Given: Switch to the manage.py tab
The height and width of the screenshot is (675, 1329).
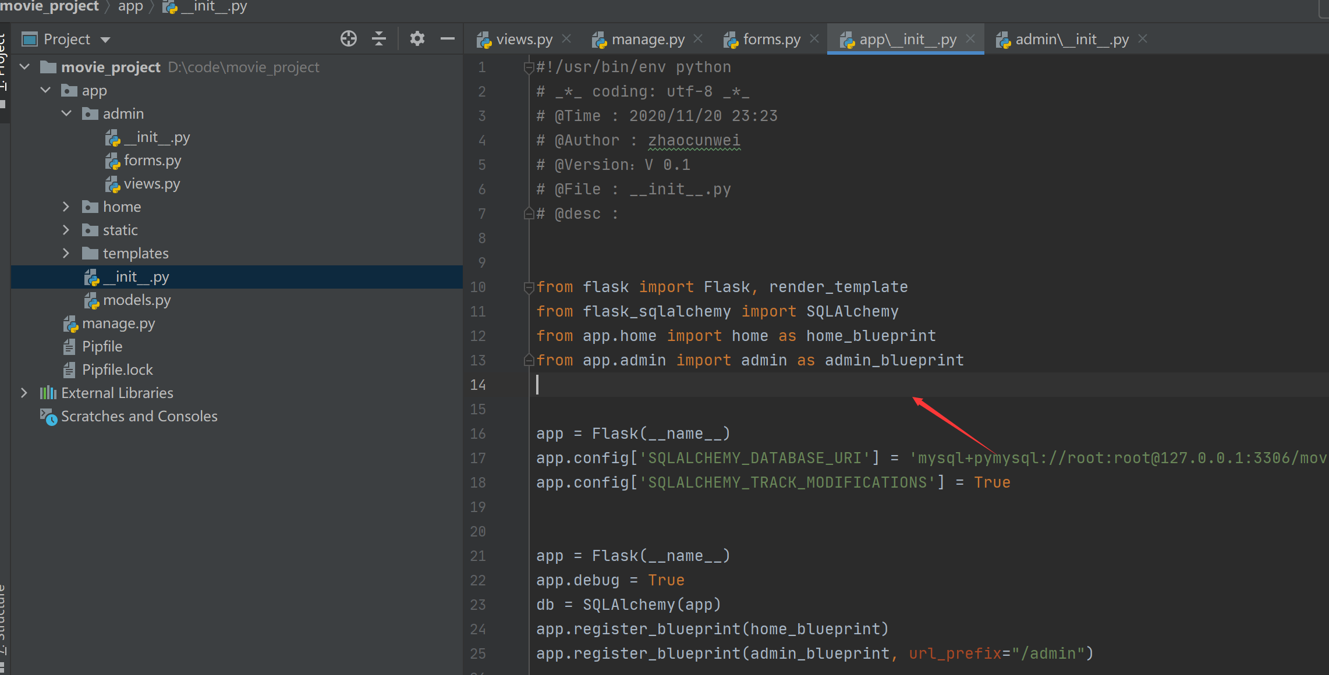Looking at the screenshot, I should pyautogui.click(x=647, y=40).
